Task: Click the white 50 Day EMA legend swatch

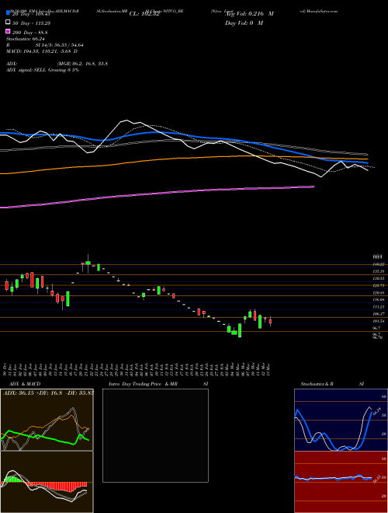Action: (x=8, y=23)
